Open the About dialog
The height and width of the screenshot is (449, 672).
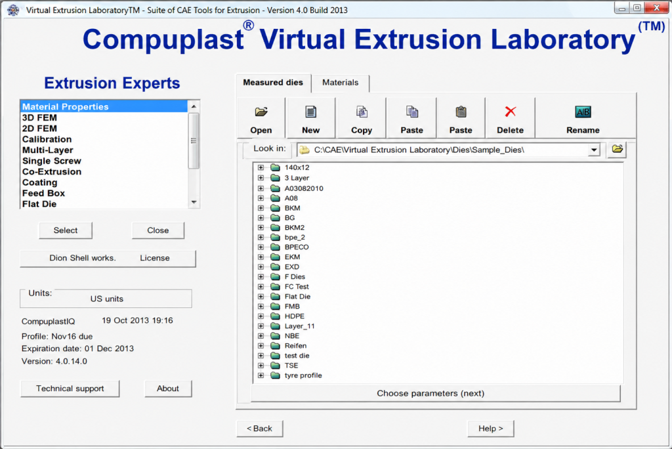click(168, 389)
